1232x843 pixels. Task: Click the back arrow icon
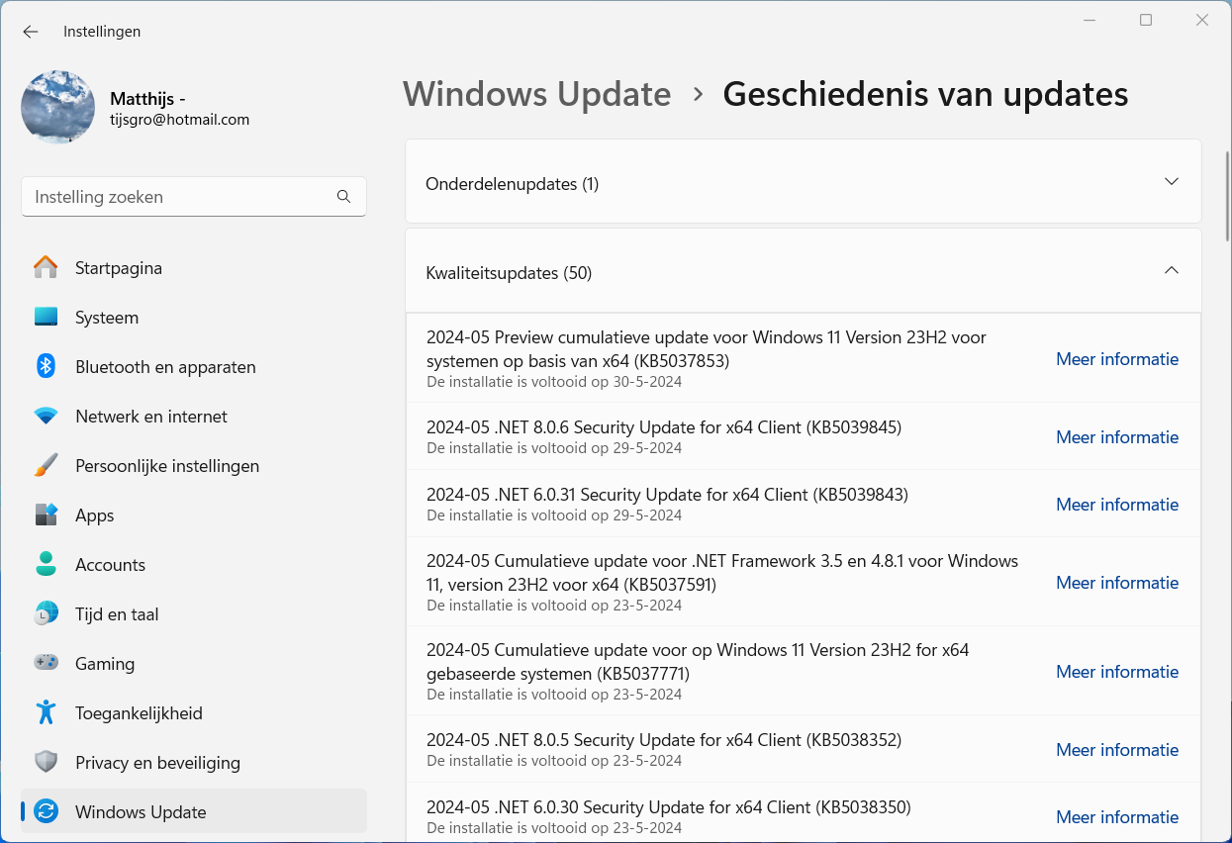click(x=31, y=32)
